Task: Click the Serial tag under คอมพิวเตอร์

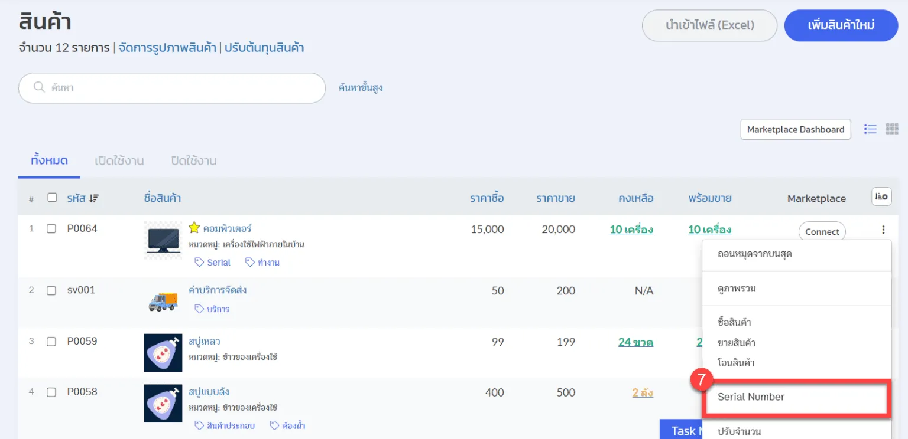Action: (213, 263)
